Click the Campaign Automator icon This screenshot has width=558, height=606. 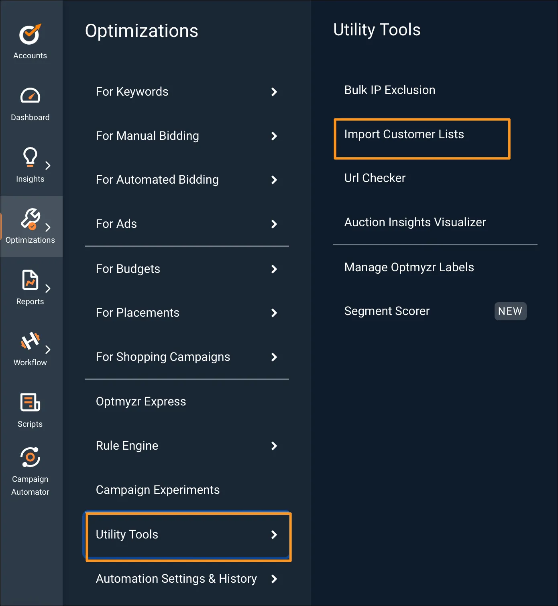pyautogui.click(x=30, y=457)
